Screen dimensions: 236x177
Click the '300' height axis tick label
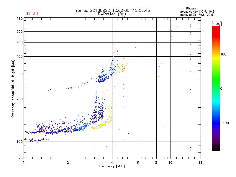click(19, 74)
